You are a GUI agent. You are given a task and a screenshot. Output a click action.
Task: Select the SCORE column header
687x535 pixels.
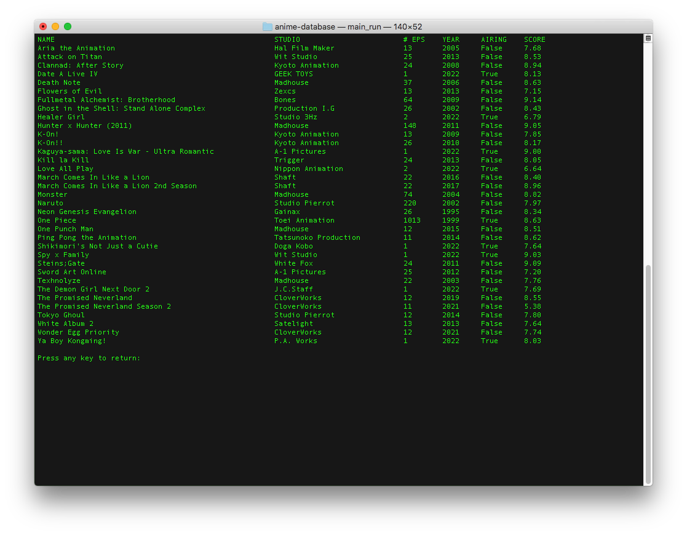click(x=533, y=39)
